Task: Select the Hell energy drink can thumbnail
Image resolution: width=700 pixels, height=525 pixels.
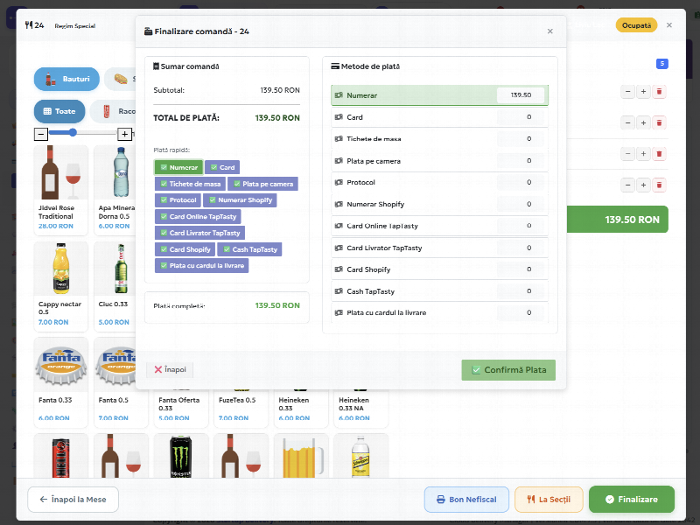Action: coord(61,456)
